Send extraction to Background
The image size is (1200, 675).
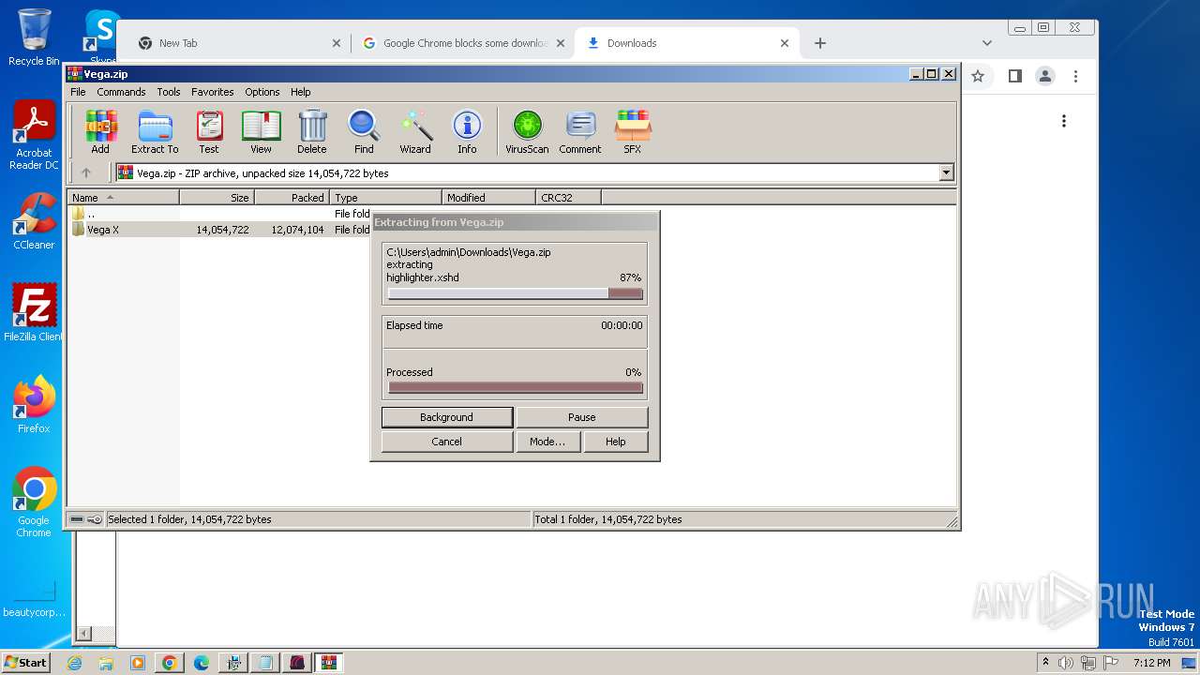(x=446, y=417)
